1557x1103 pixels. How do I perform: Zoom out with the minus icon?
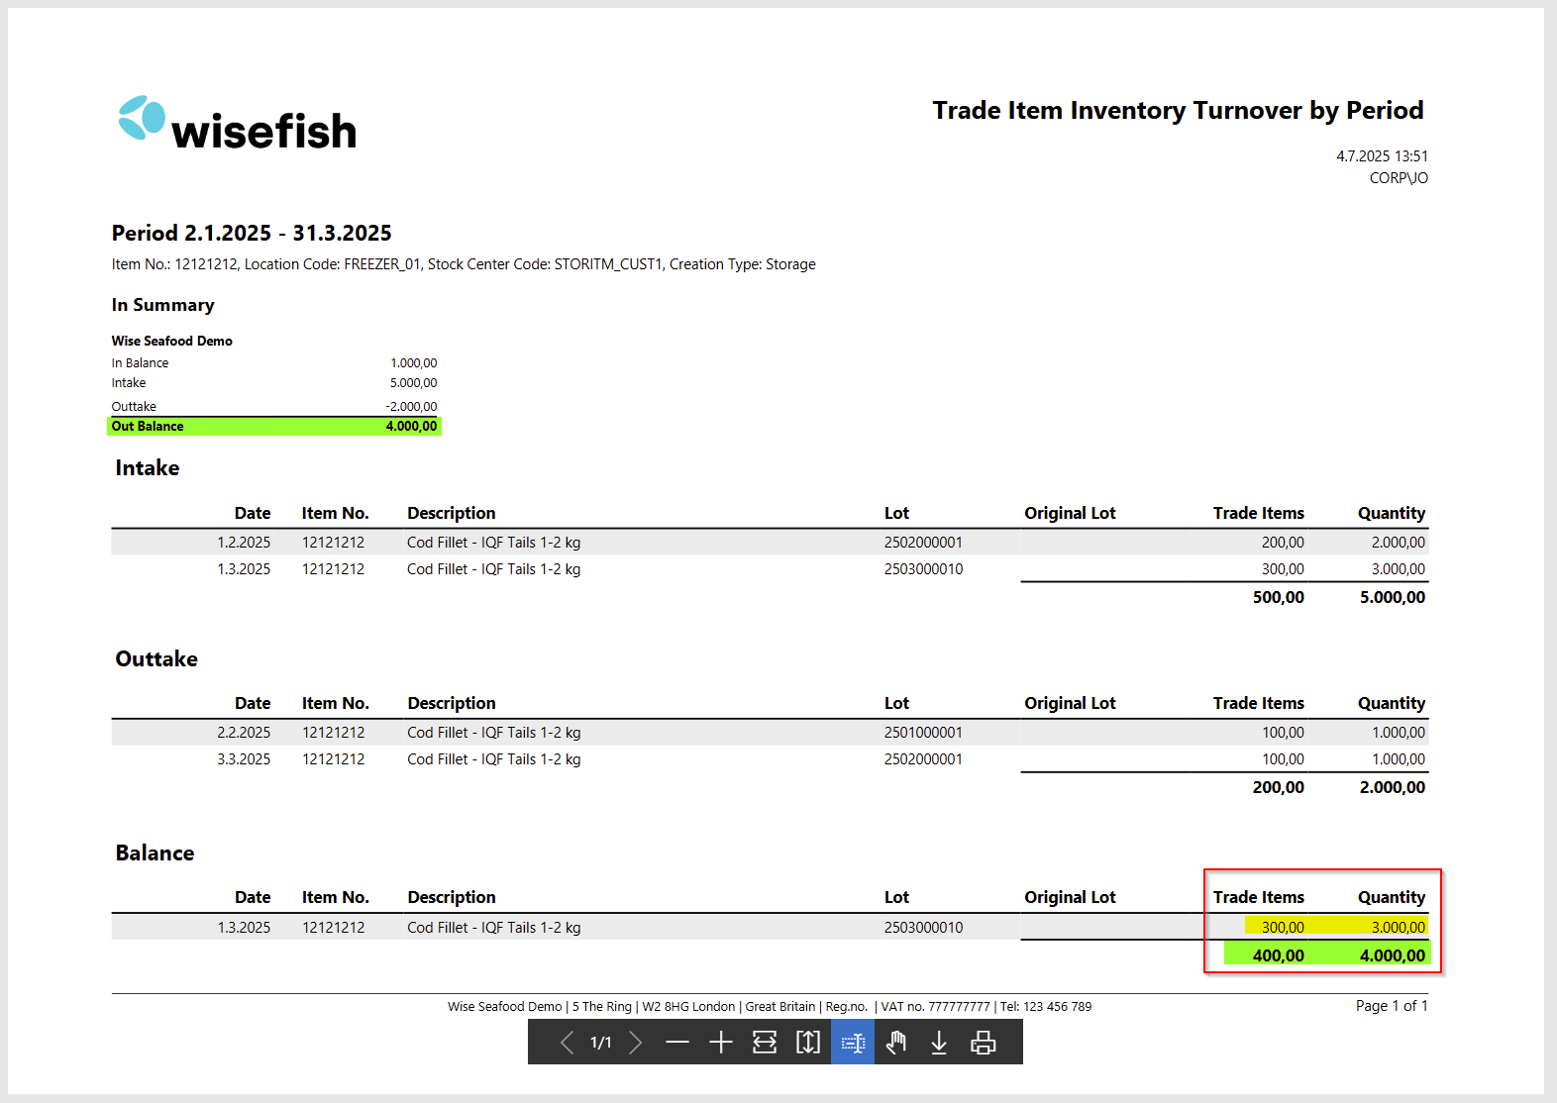[x=677, y=1043]
